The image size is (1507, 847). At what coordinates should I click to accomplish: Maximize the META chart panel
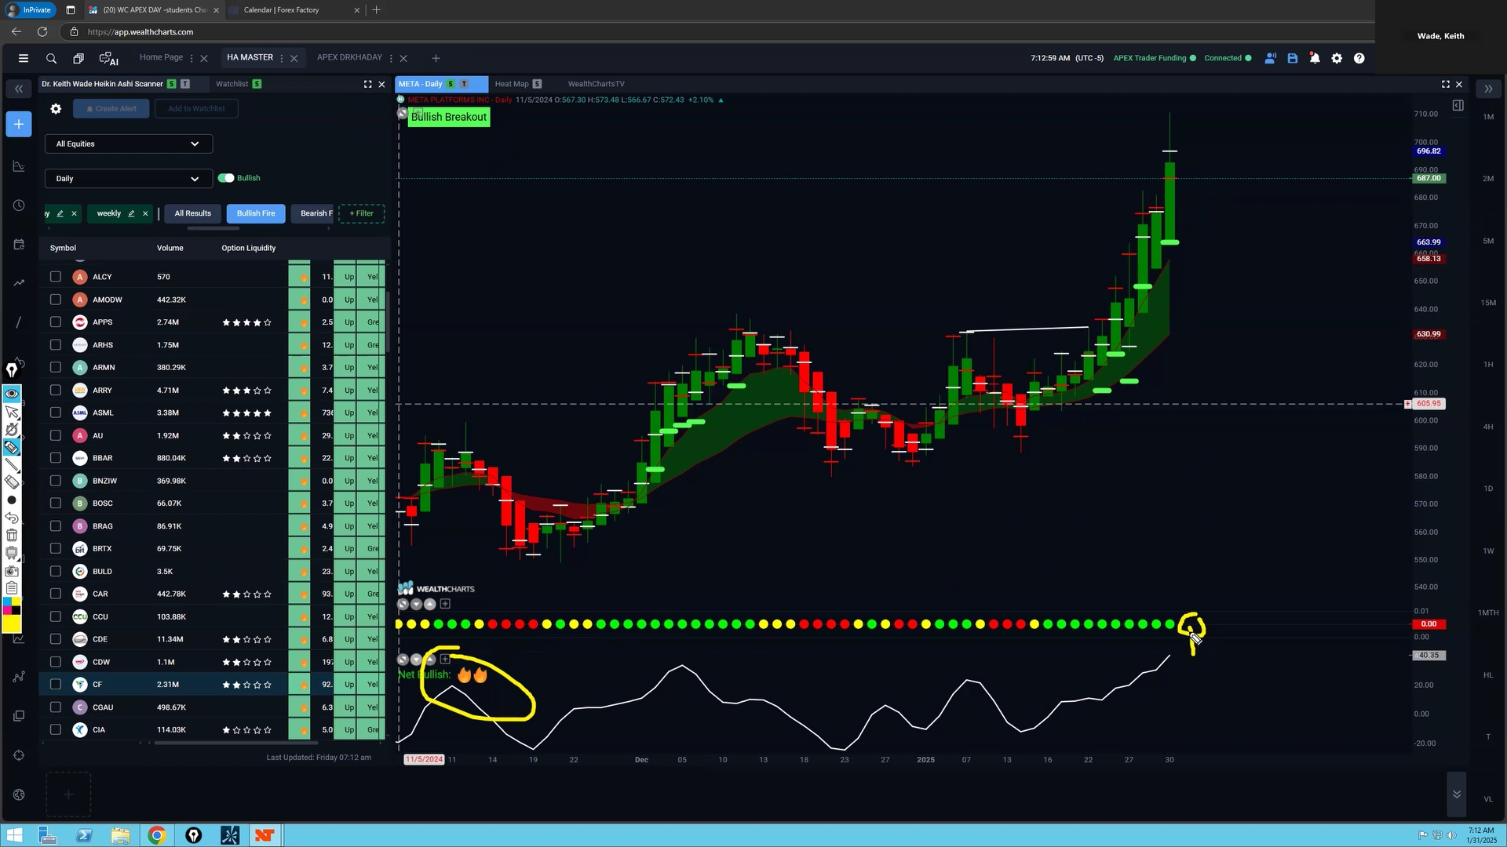1446,84
